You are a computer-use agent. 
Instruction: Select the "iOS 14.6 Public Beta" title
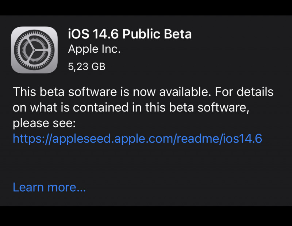click(x=130, y=34)
